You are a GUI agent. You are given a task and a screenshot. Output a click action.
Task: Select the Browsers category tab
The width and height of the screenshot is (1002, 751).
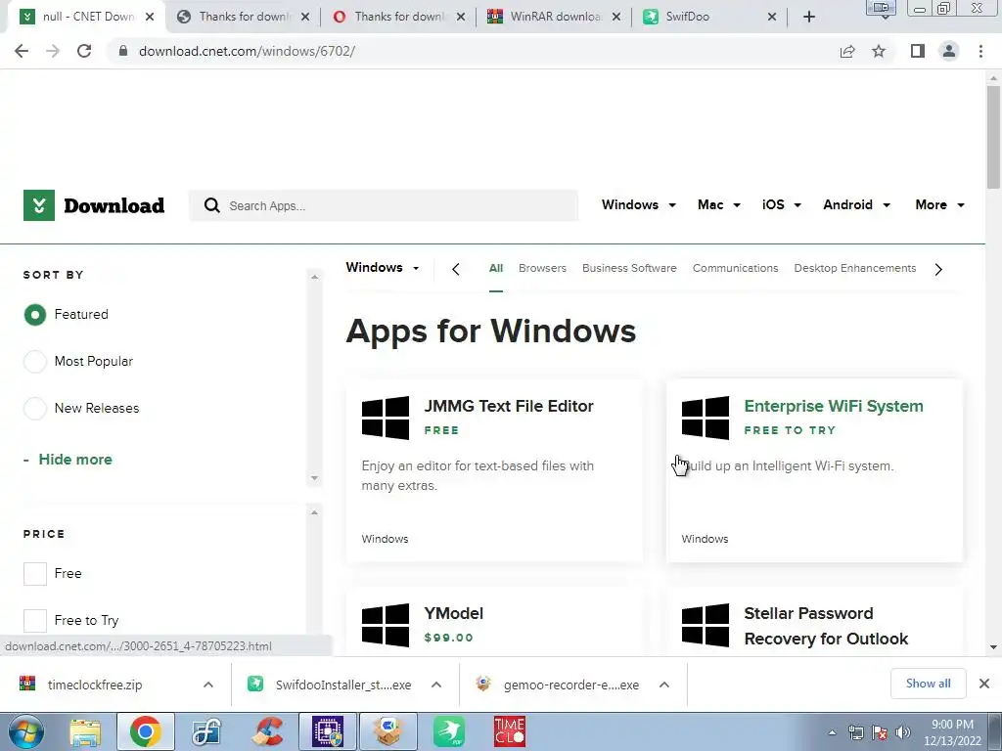[542, 268]
